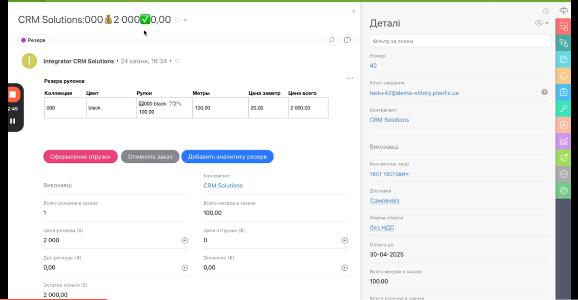Close the Деталі panel
Viewport: 578px width, 300px height.
click(x=546, y=11)
